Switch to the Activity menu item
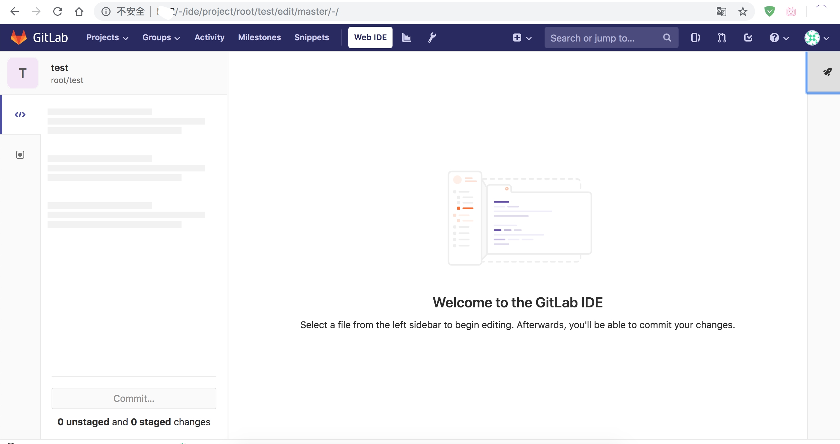The image size is (840, 444). tap(209, 37)
